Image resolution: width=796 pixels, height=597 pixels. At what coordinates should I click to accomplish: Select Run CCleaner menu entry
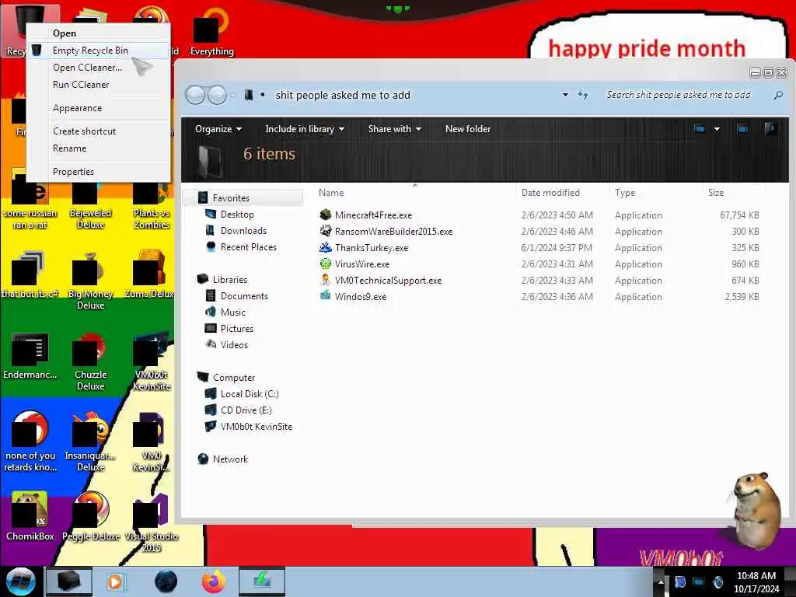point(98,85)
